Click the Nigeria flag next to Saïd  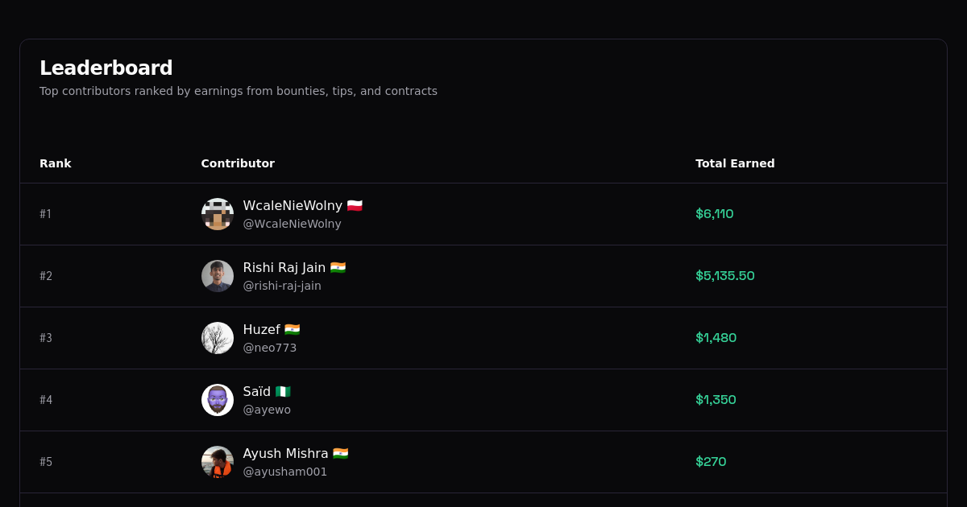tap(282, 391)
